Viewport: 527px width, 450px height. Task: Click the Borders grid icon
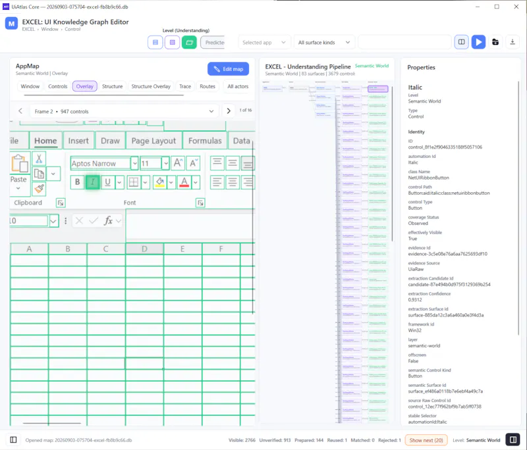(134, 182)
